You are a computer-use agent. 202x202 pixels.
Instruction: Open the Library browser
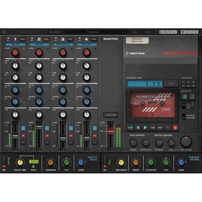pos(55,32)
